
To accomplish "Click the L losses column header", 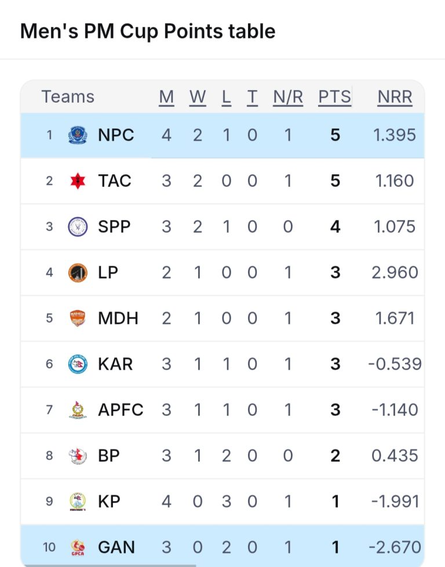I will 226,97.
